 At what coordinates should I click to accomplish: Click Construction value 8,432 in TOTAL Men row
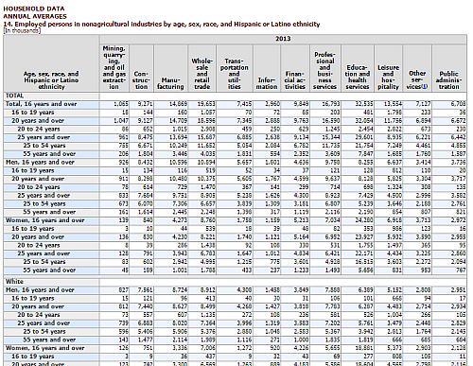click(x=146, y=162)
